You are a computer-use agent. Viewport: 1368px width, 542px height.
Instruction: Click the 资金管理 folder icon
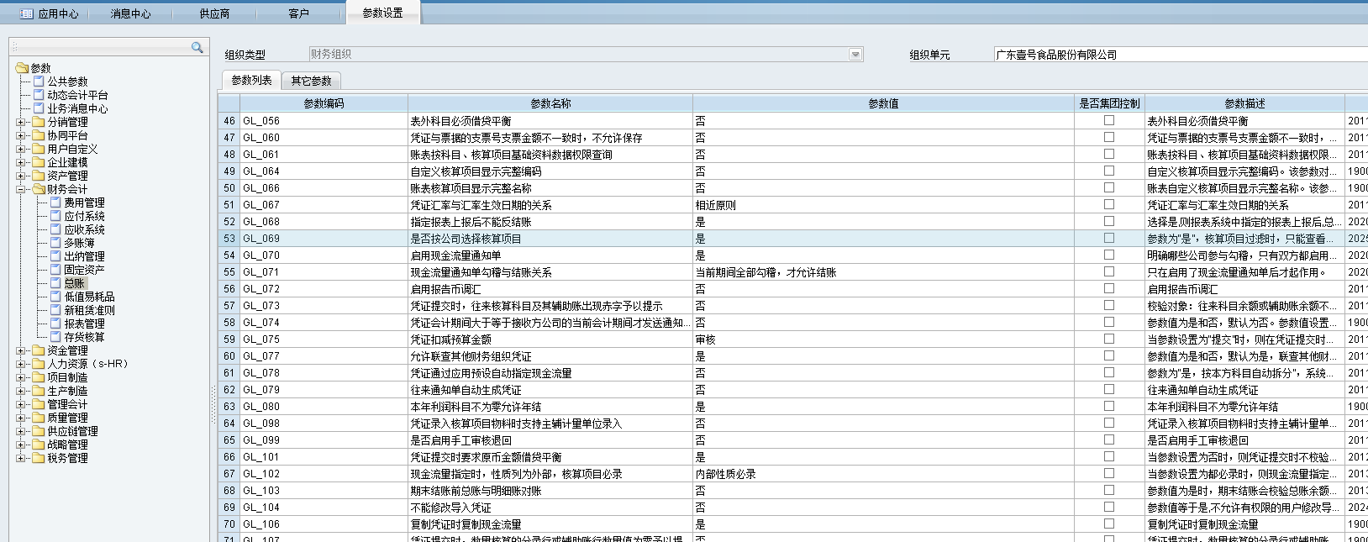pos(39,350)
